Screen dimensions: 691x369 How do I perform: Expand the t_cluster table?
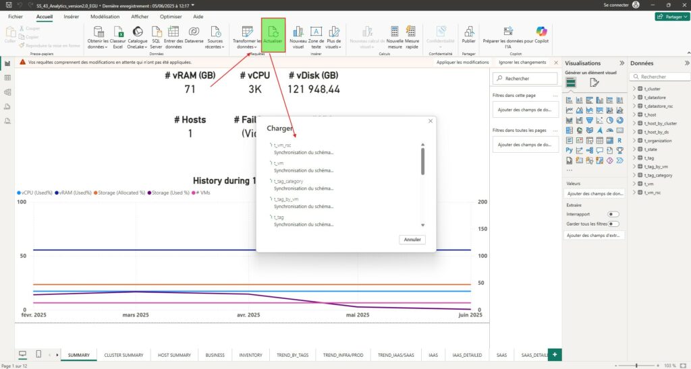pos(634,89)
